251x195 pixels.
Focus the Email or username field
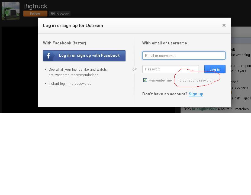pos(184,56)
